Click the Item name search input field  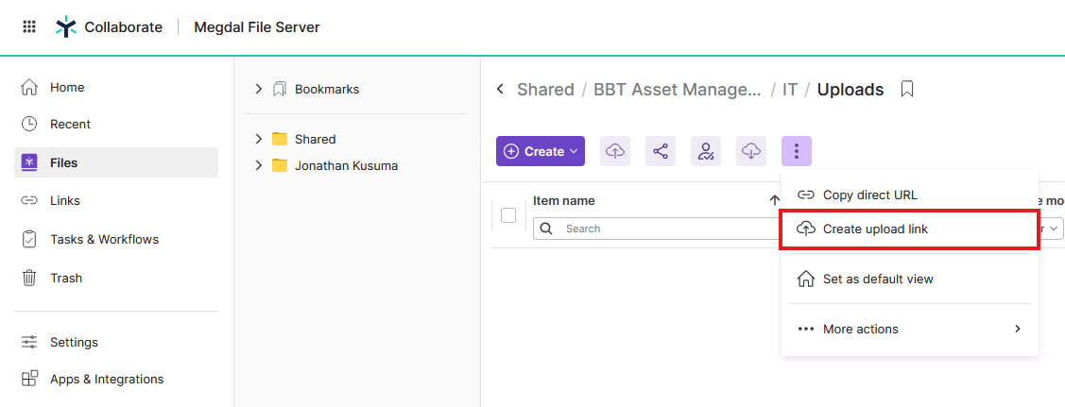(658, 229)
